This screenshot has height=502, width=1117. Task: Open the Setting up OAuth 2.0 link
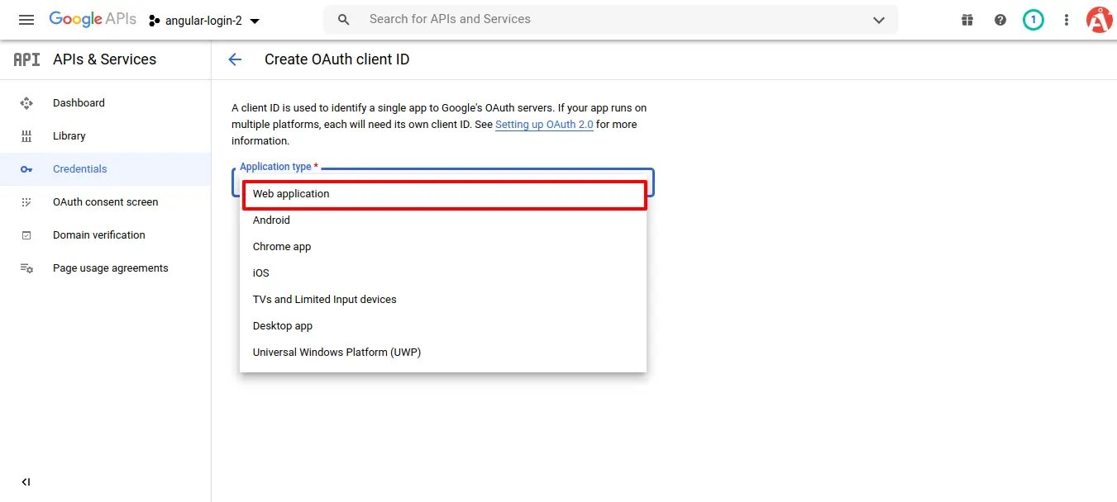click(x=544, y=125)
